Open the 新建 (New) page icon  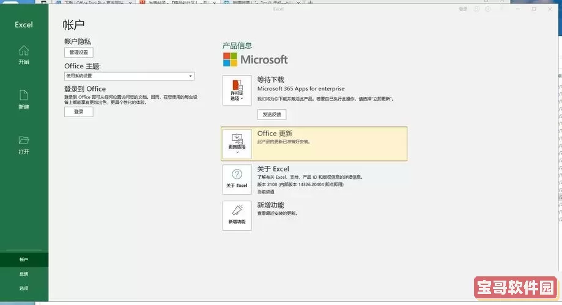pyautogui.click(x=24, y=100)
